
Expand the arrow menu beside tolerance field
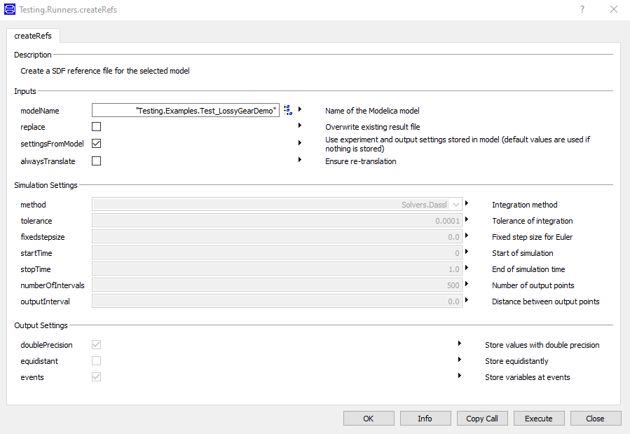[x=467, y=219]
